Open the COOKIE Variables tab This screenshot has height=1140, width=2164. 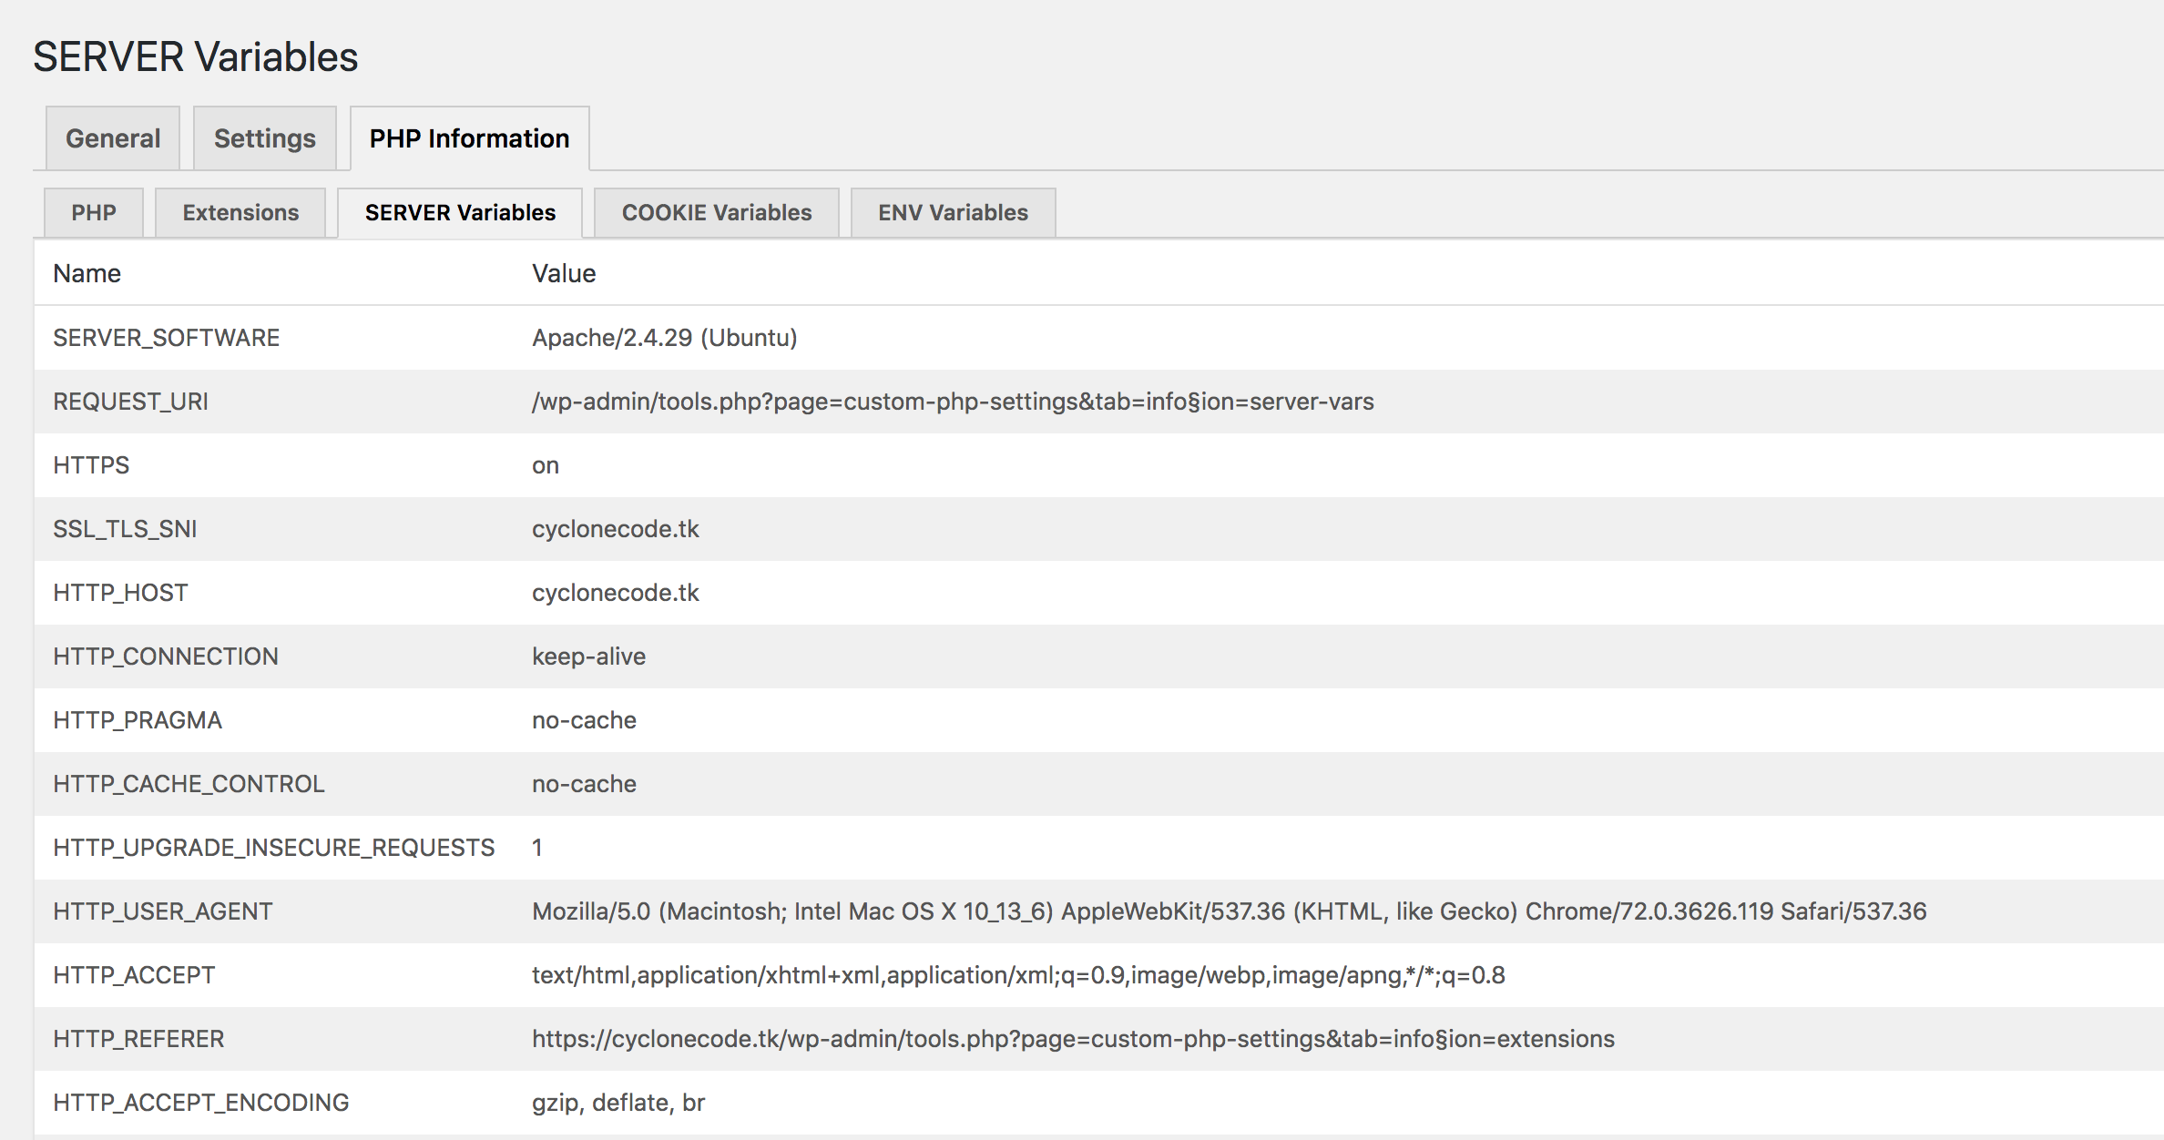click(x=716, y=212)
